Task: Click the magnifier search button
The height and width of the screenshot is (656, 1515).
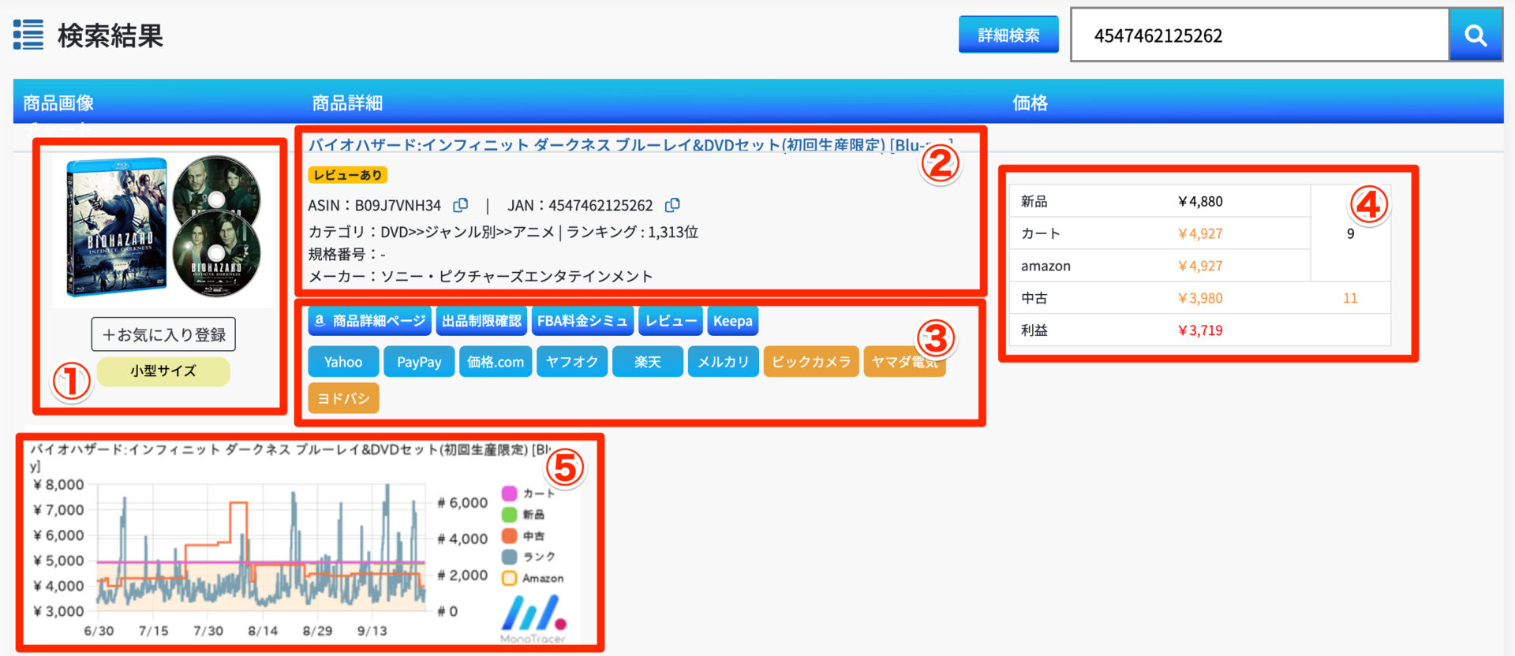Action: tap(1476, 35)
